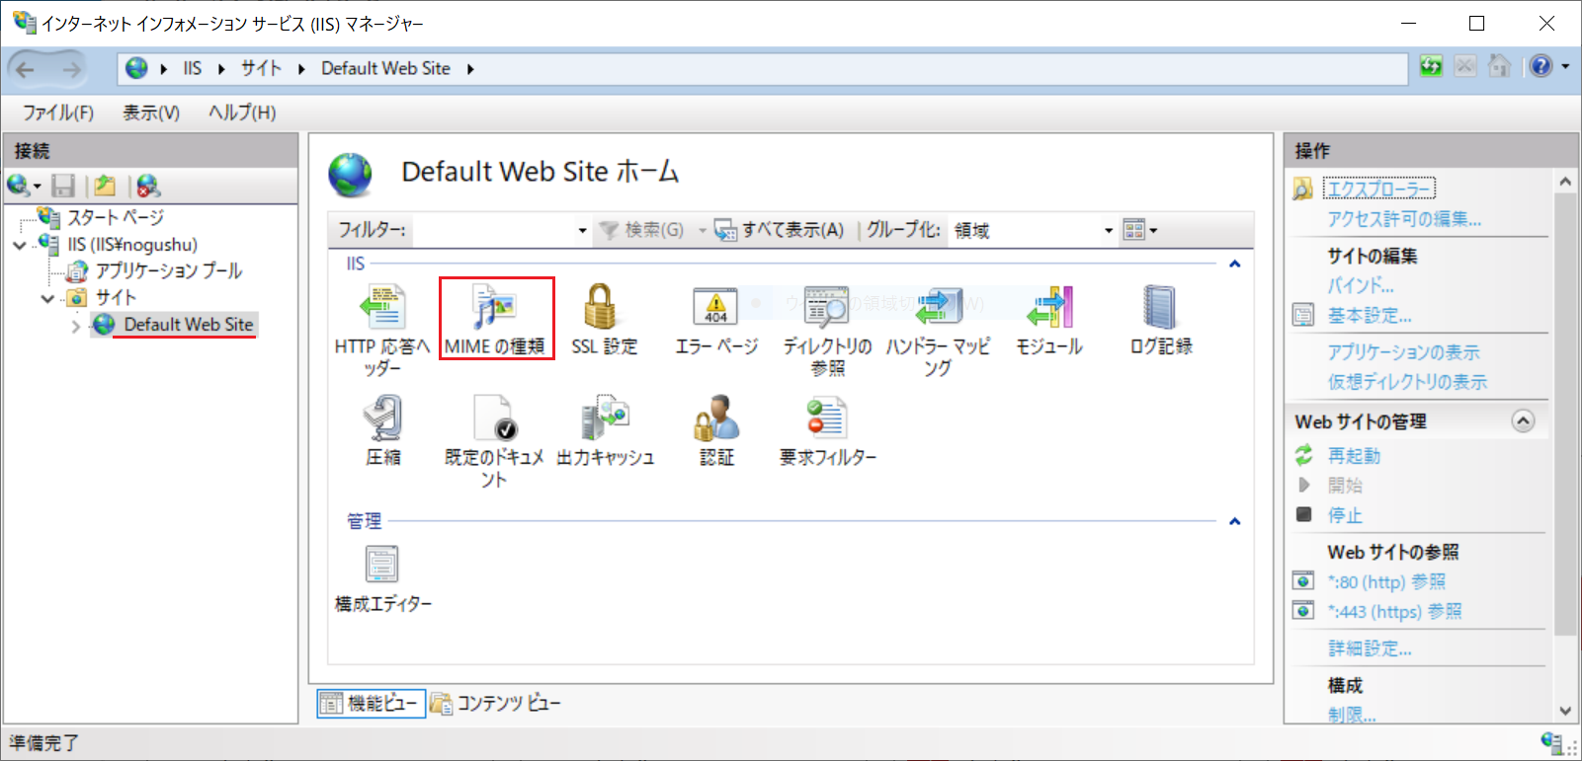Viewport: 1582px width, 761px height.
Task: Click the save disk icon in 接続 toolbar
Action: point(63,185)
